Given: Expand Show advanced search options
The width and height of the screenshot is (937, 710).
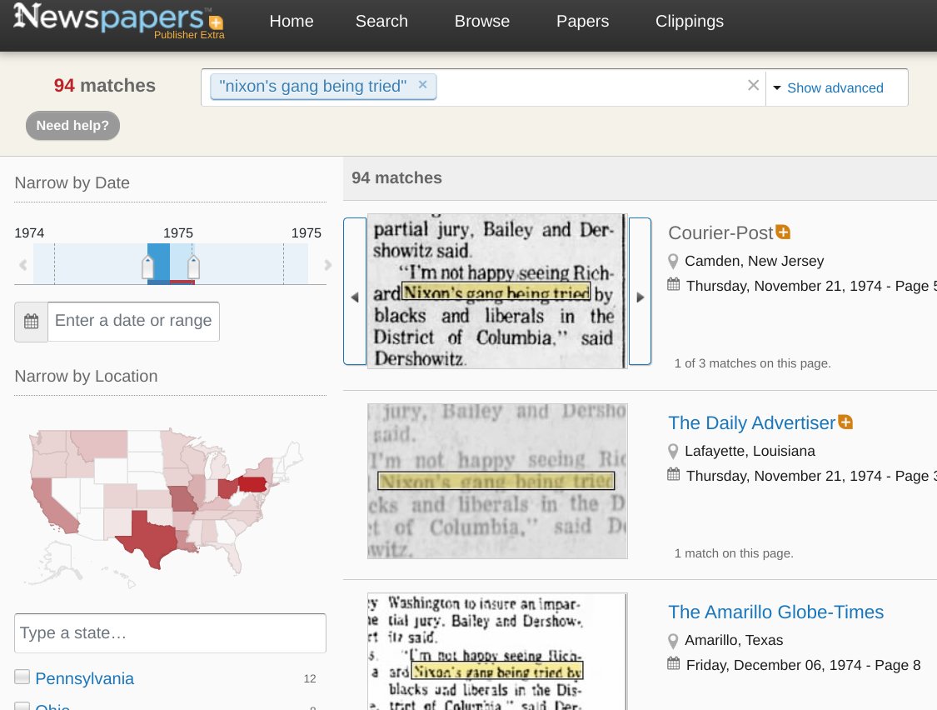Looking at the screenshot, I should tap(828, 88).
